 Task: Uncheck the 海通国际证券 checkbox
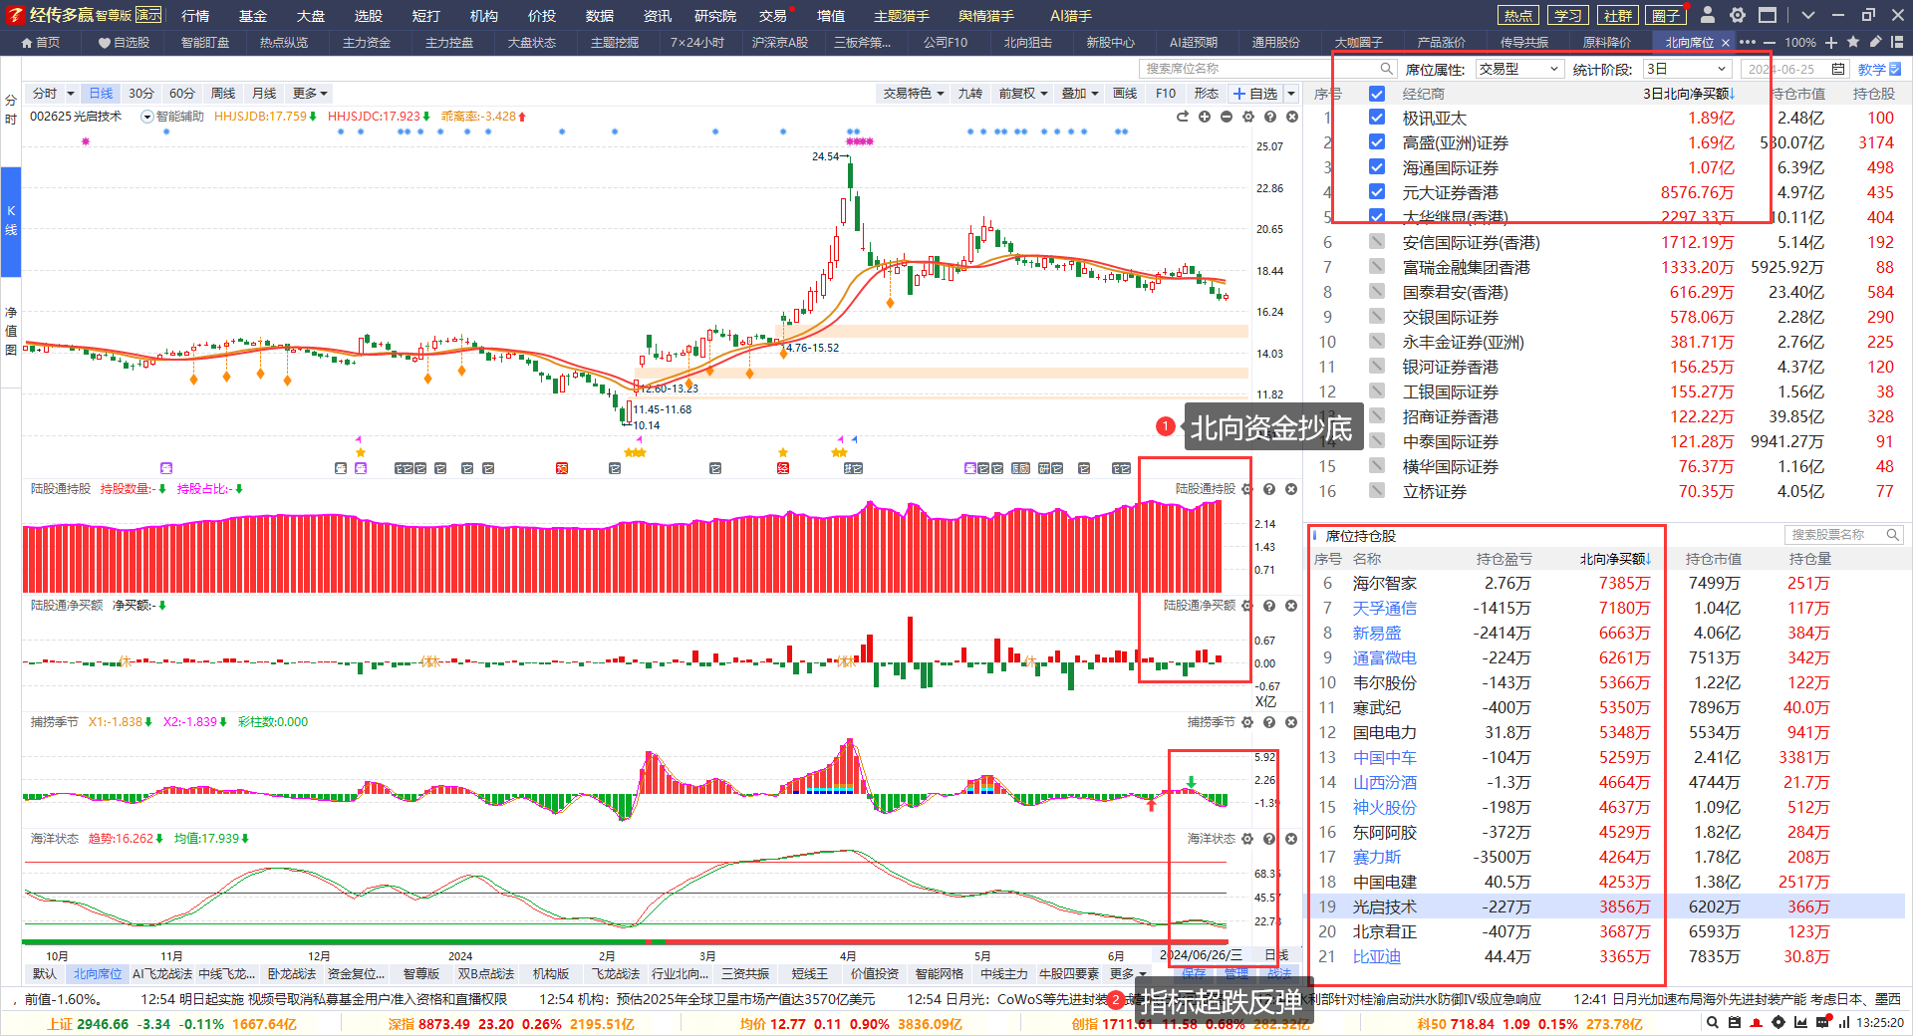point(1377,167)
